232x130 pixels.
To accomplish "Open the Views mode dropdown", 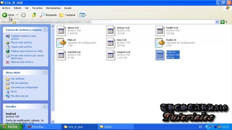I will 83,15.
